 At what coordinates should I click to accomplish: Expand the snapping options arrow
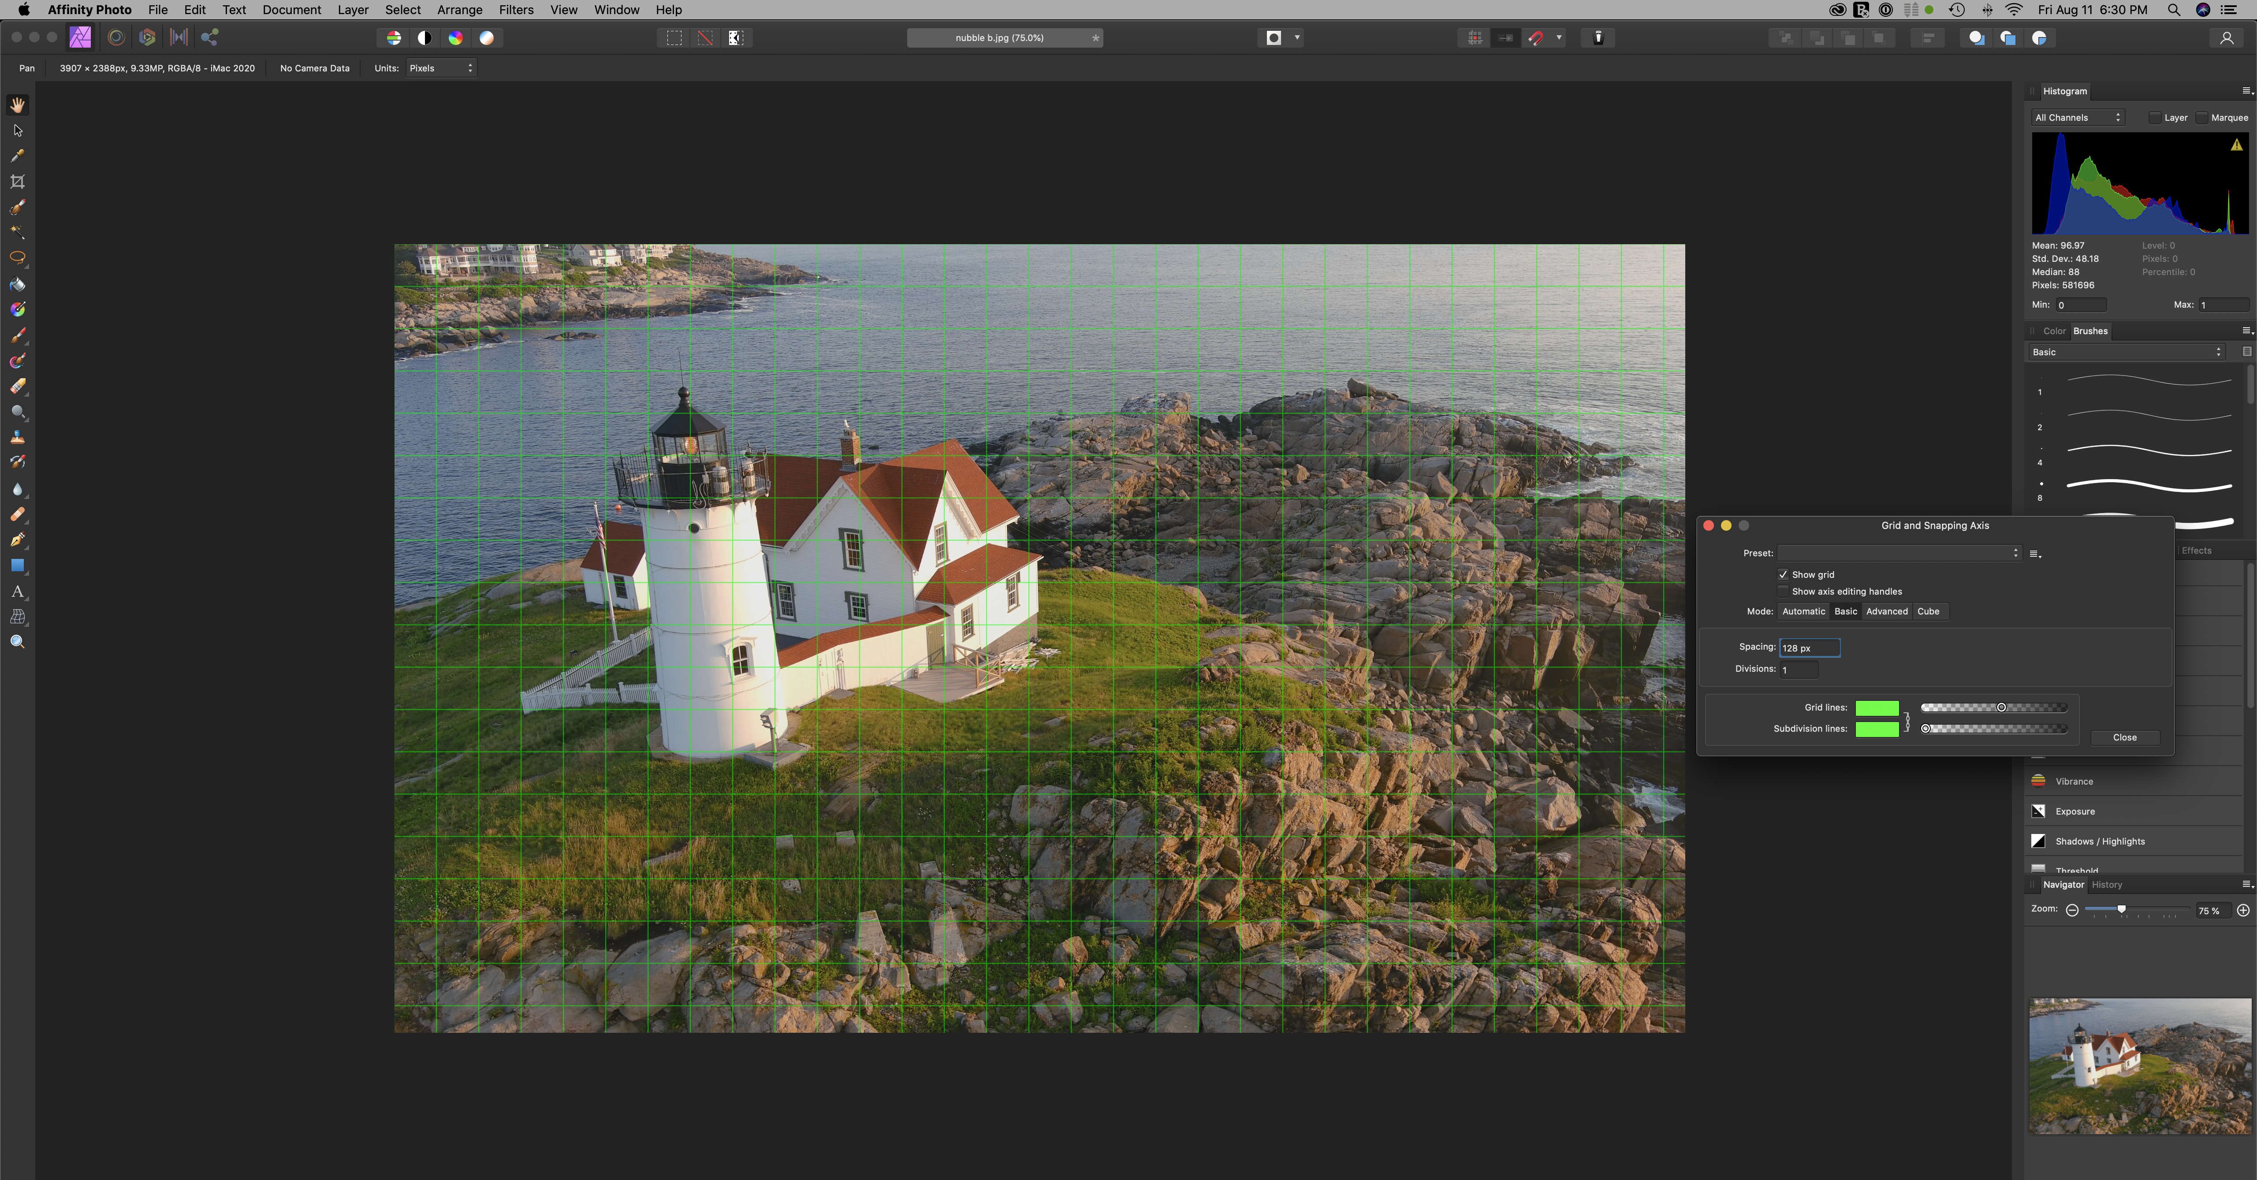(1559, 37)
